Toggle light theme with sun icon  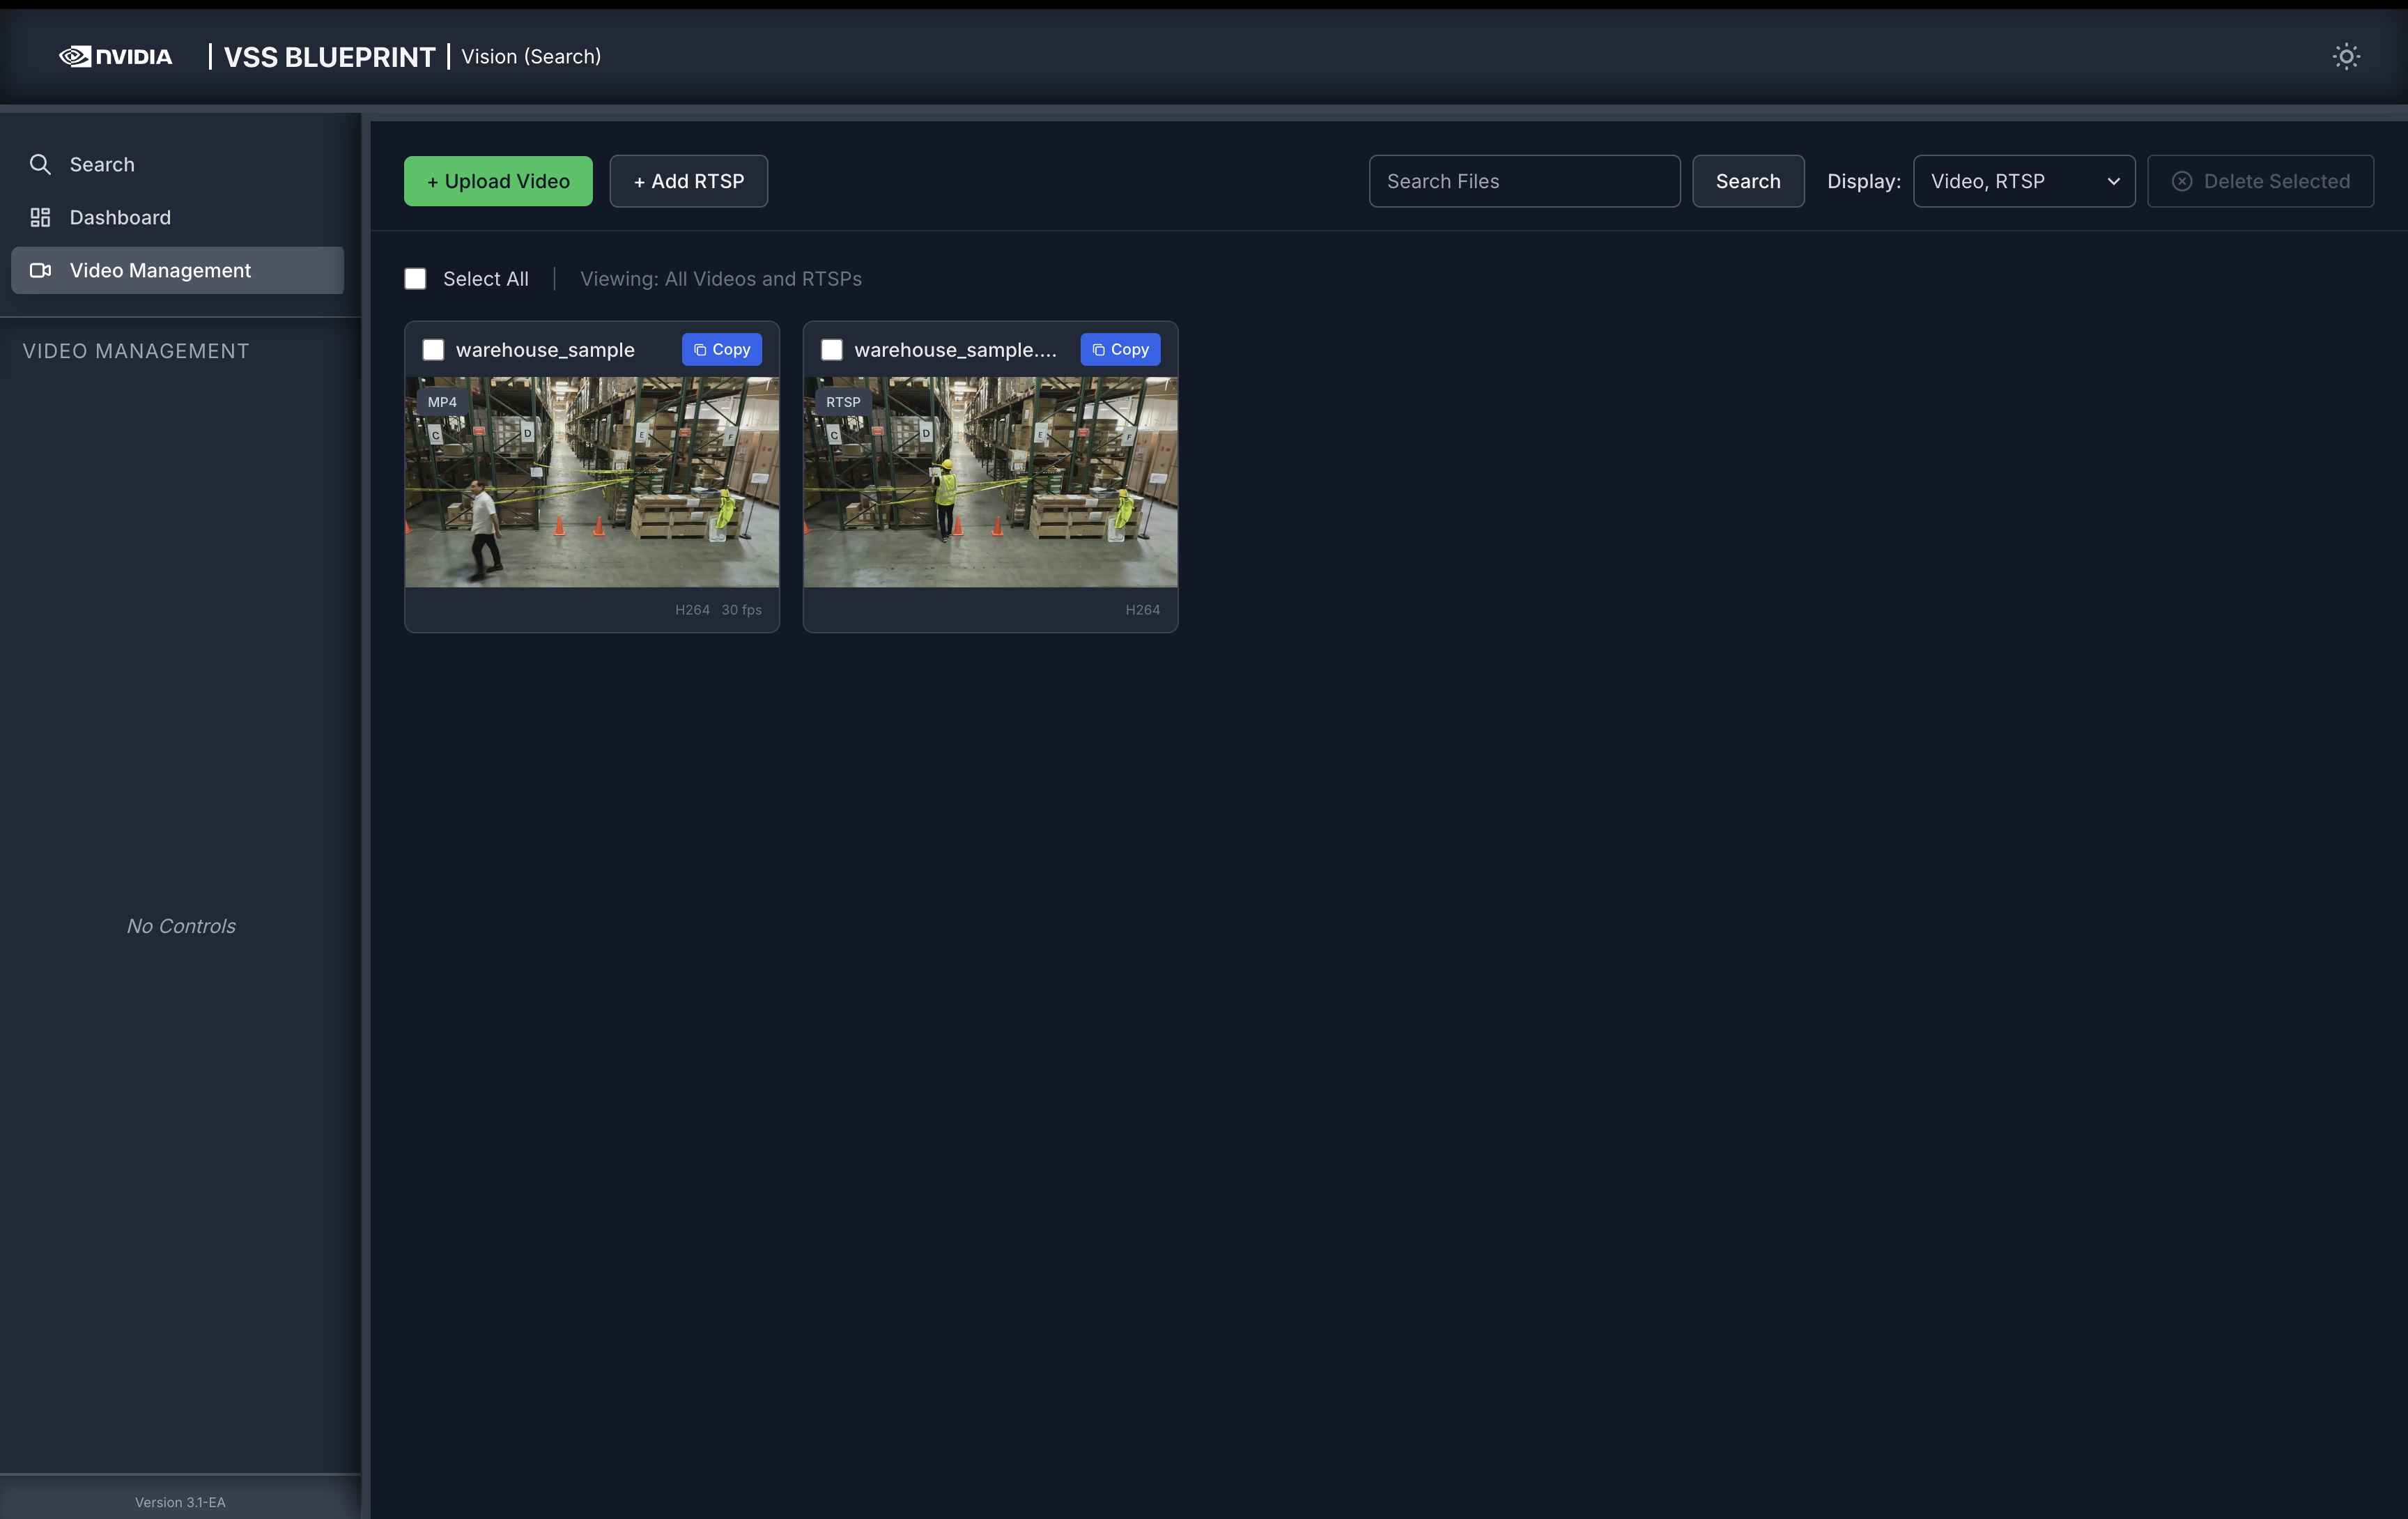tap(2345, 56)
